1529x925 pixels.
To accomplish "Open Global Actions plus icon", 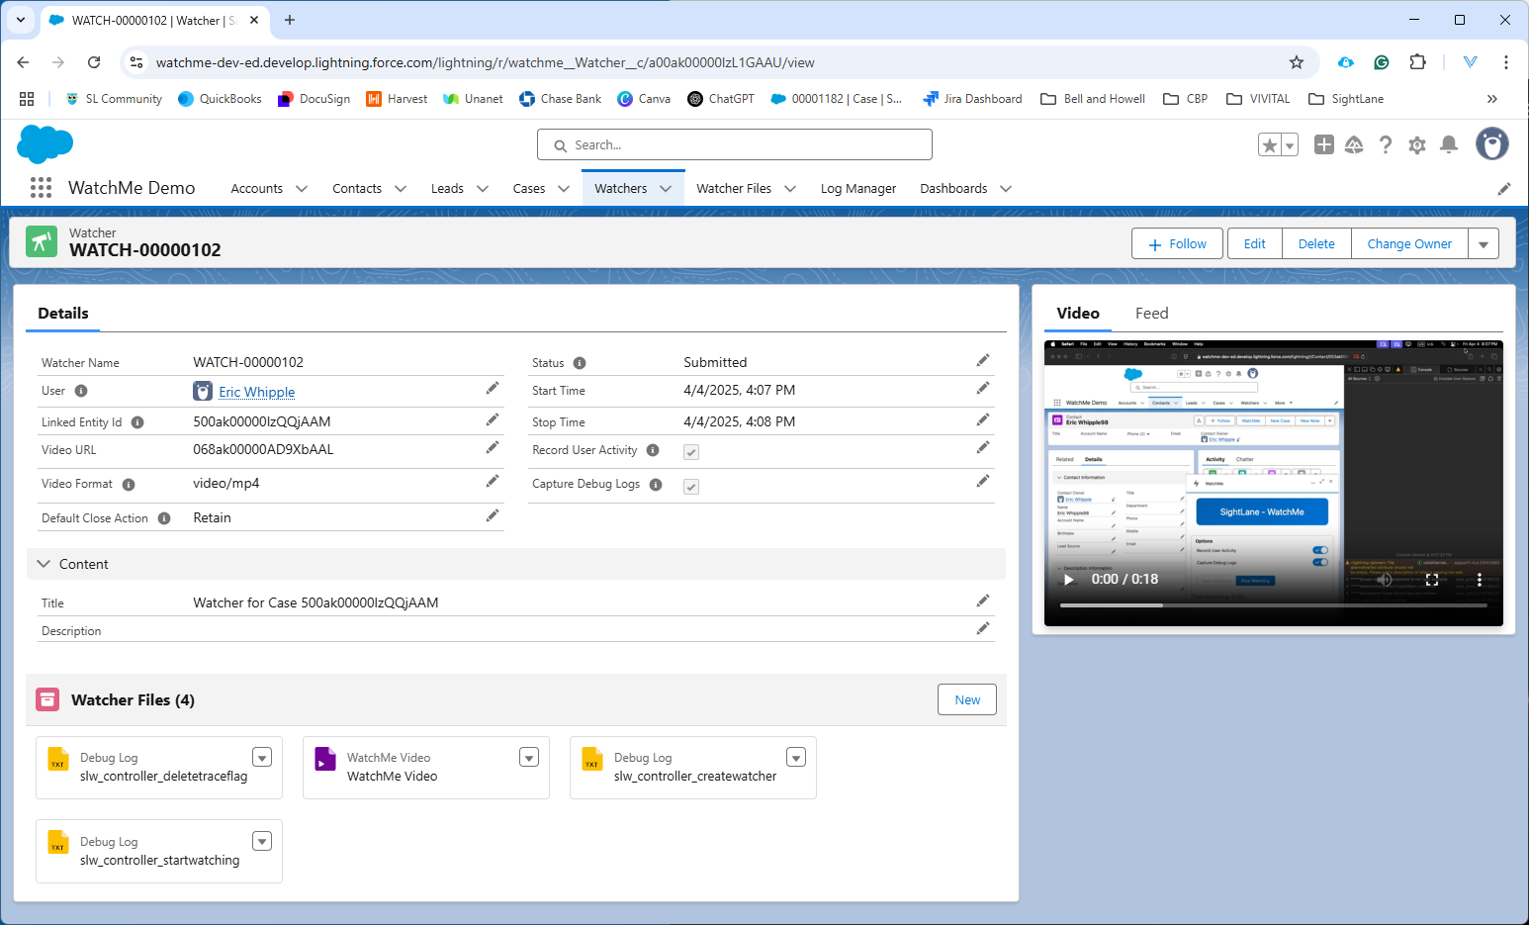I will 1324,144.
